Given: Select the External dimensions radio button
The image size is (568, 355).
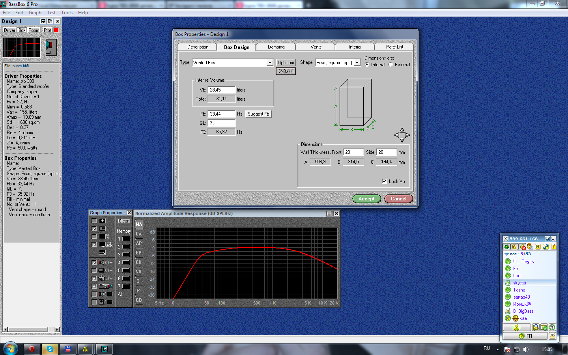Looking at the screenshot, I should 391,65.
